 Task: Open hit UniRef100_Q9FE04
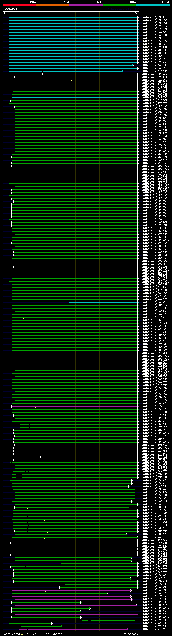(x=154, y=21)
